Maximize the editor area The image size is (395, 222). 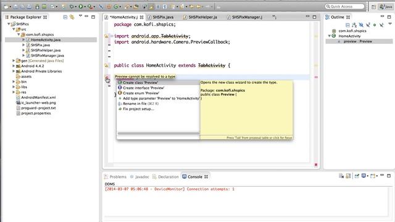314,17
